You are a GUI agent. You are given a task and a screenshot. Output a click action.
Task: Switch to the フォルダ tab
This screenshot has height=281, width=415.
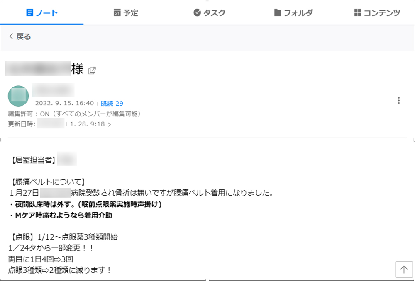293,13
